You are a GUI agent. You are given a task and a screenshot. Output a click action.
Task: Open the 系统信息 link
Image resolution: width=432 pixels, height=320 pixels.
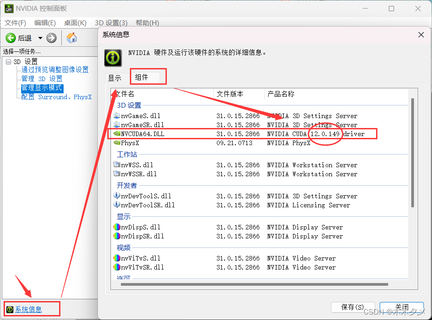(x=30, y=309)
